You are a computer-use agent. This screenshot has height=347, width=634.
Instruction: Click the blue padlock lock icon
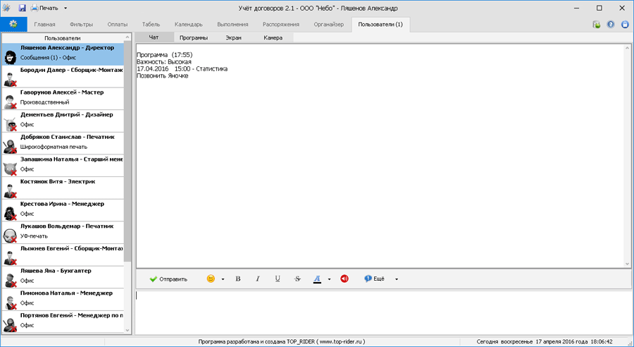click(x=625, y=24)
